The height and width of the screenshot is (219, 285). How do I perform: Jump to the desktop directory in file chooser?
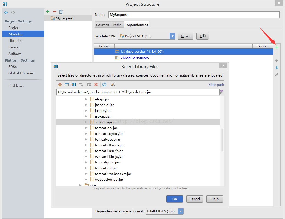pyautogui.click(x=67, y=84)
